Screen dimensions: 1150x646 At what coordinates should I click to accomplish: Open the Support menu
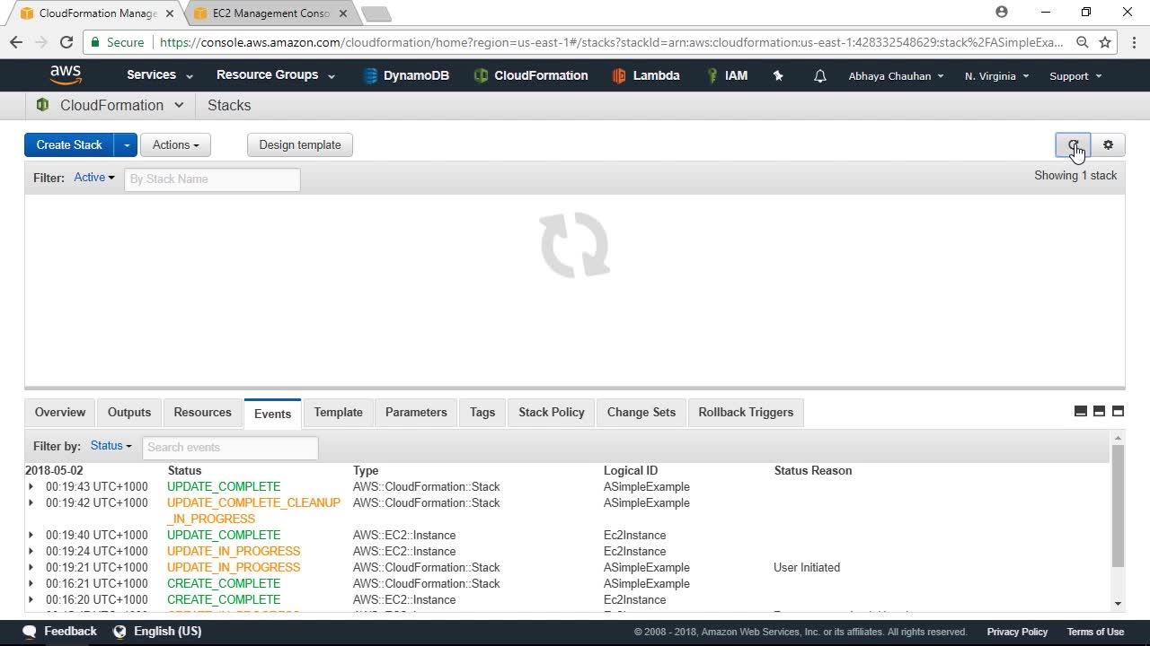pos(1075,76)
